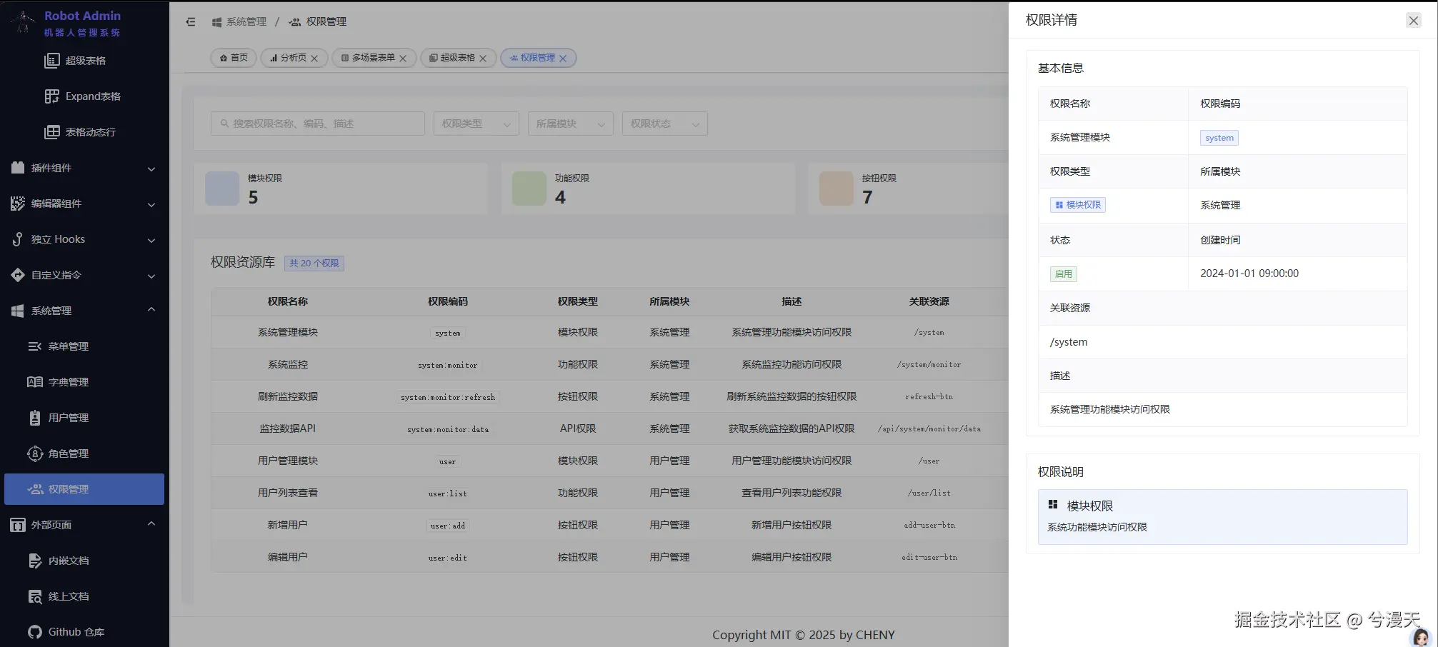
Task: Close the 多场景表单 tab
Action: click(403, 59)
